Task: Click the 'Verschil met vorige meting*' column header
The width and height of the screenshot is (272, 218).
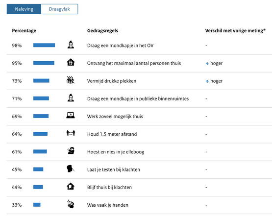Action: [235, 31]
